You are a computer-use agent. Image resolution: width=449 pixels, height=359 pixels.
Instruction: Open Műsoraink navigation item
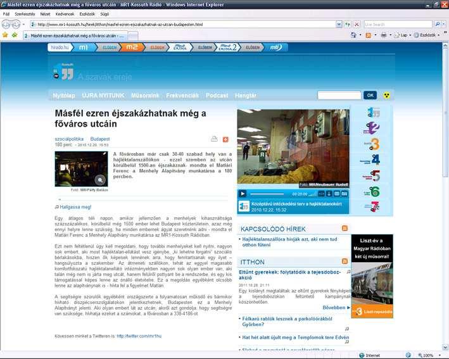tap(145, 96)
